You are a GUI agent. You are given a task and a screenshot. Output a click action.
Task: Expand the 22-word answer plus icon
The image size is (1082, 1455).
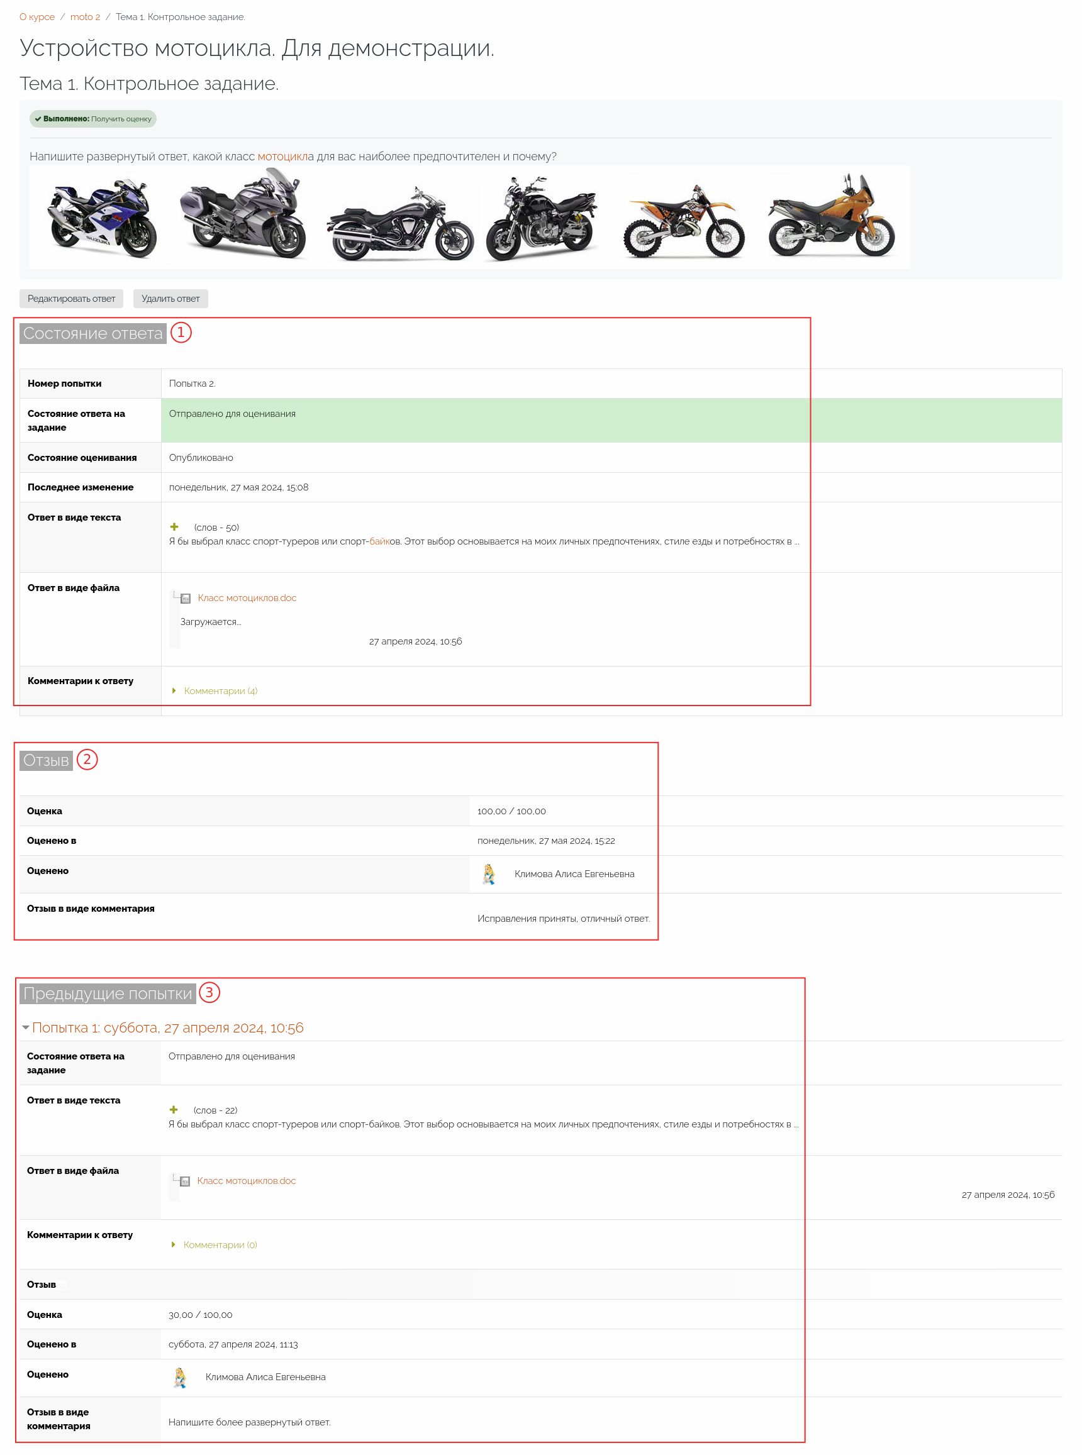pyautogui.click(x=174, y=1109)
